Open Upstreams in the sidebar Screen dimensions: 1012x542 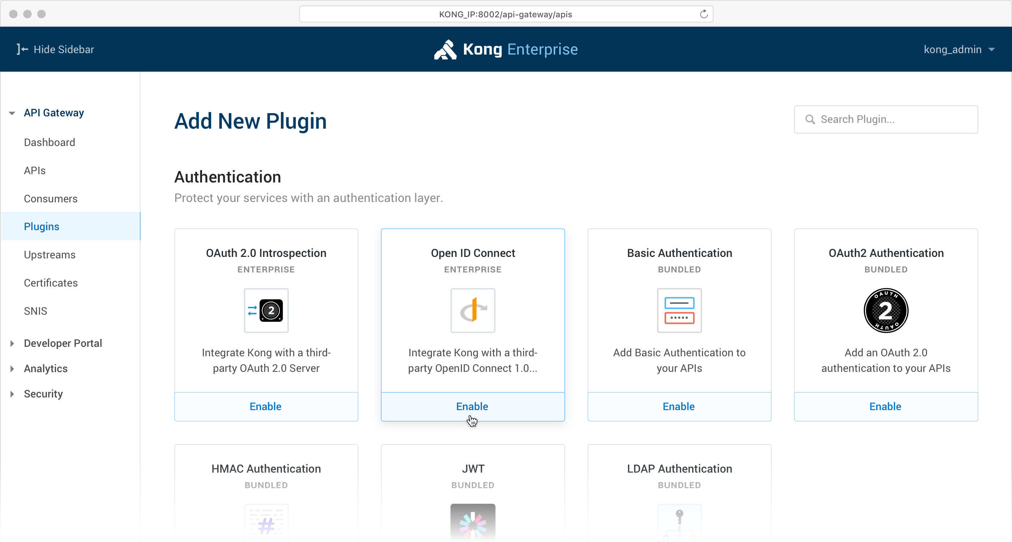click(50, 254)
